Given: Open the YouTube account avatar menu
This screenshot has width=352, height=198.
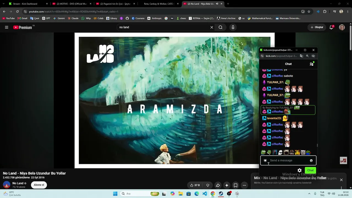Looking at the screenshot, I should (342, 27).
